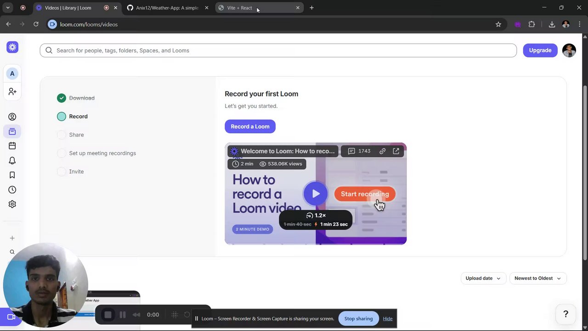588x331 pixels.
Task: Select the drag-handle dots icon in the recording bar
Action: (175, 315)
